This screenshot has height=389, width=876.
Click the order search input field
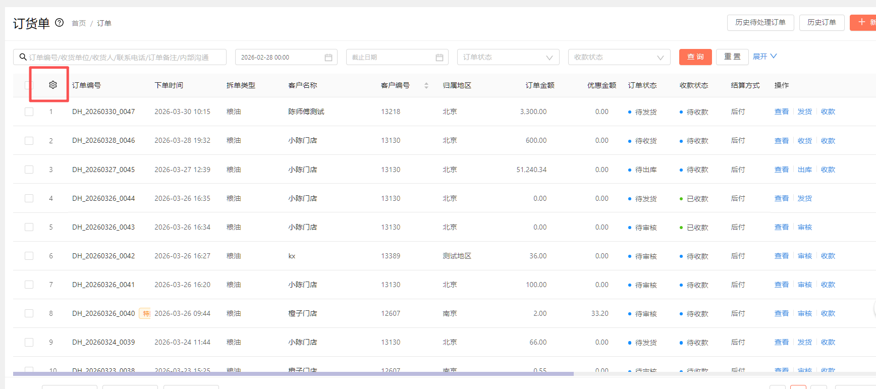[x=120, y=57]
